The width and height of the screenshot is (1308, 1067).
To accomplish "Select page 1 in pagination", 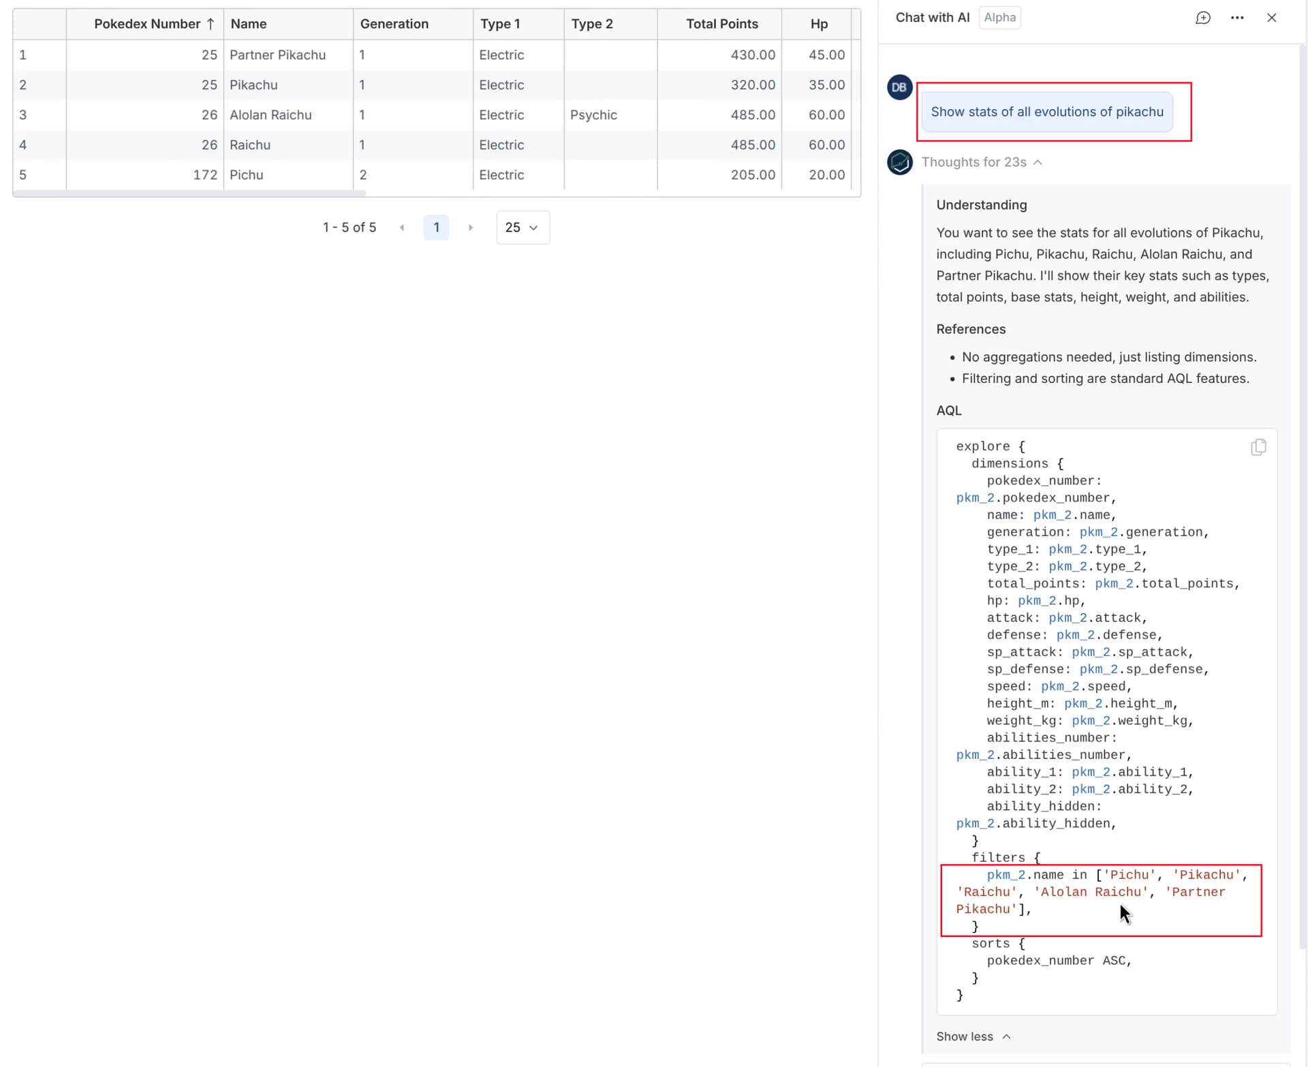I will pos(436,228).
